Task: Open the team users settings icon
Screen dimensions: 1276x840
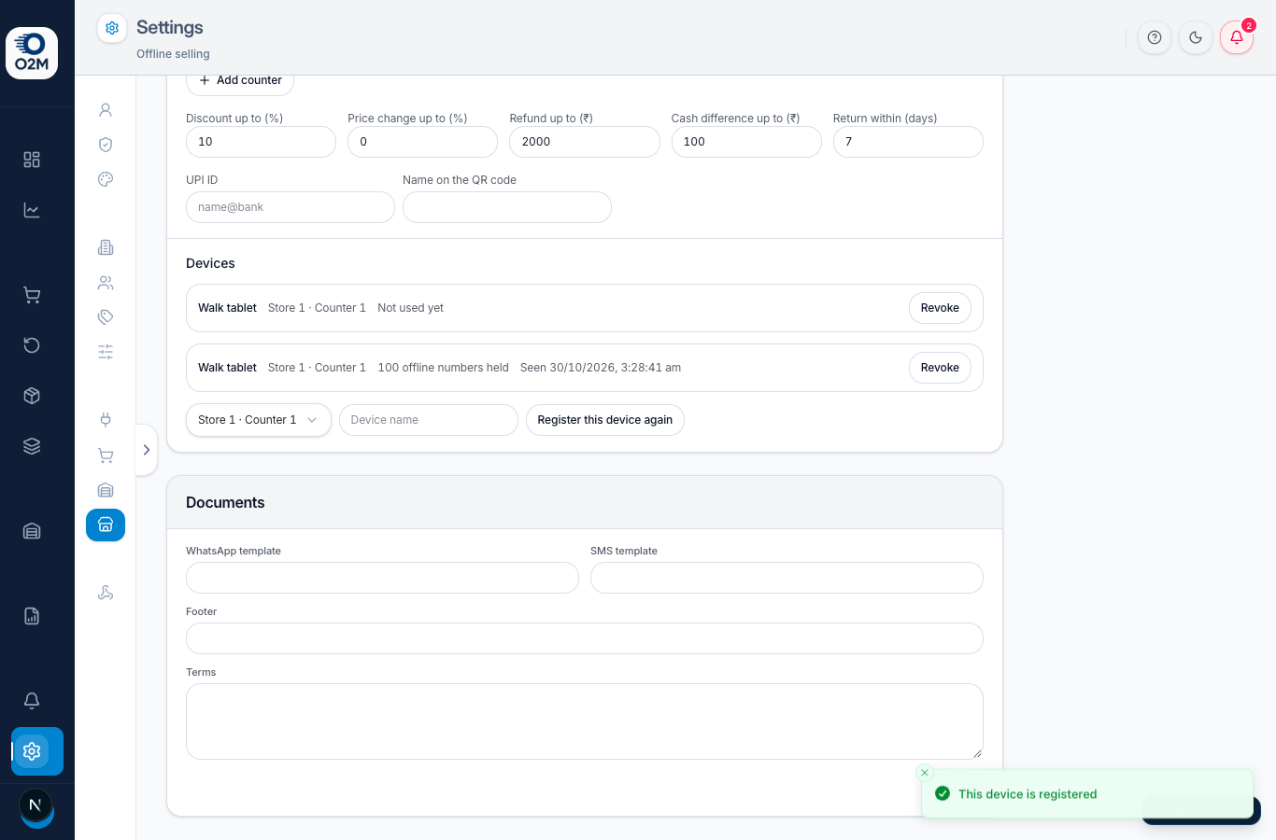Action: [106, 282]
